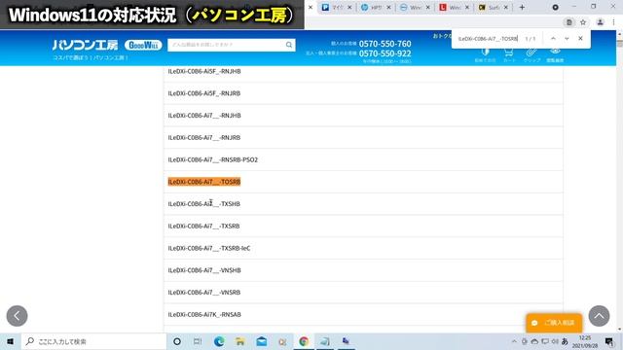The height and width of the screenshot is (350, 623).
Task: Click the Windows taskbar search box
Action: (x=93, y=341)
